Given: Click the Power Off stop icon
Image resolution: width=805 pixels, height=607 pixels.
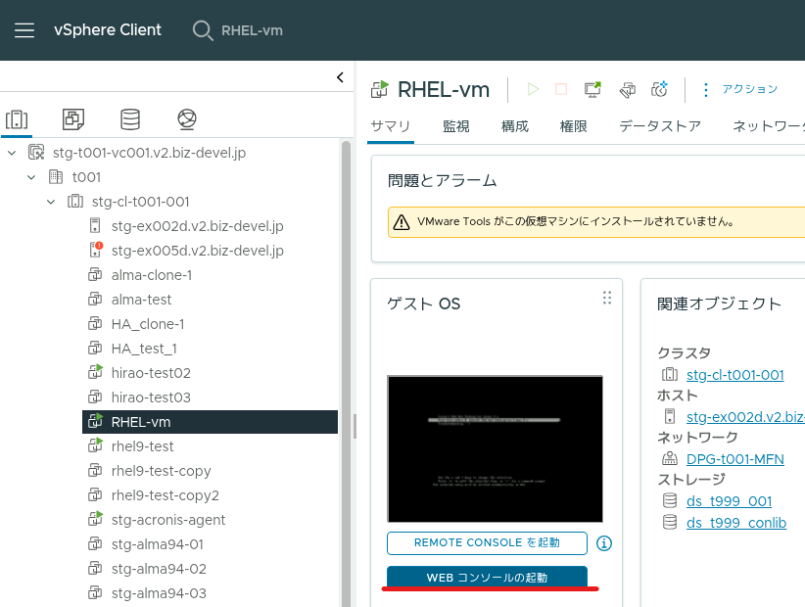Looking at the screenshot, I should (561, 89).
